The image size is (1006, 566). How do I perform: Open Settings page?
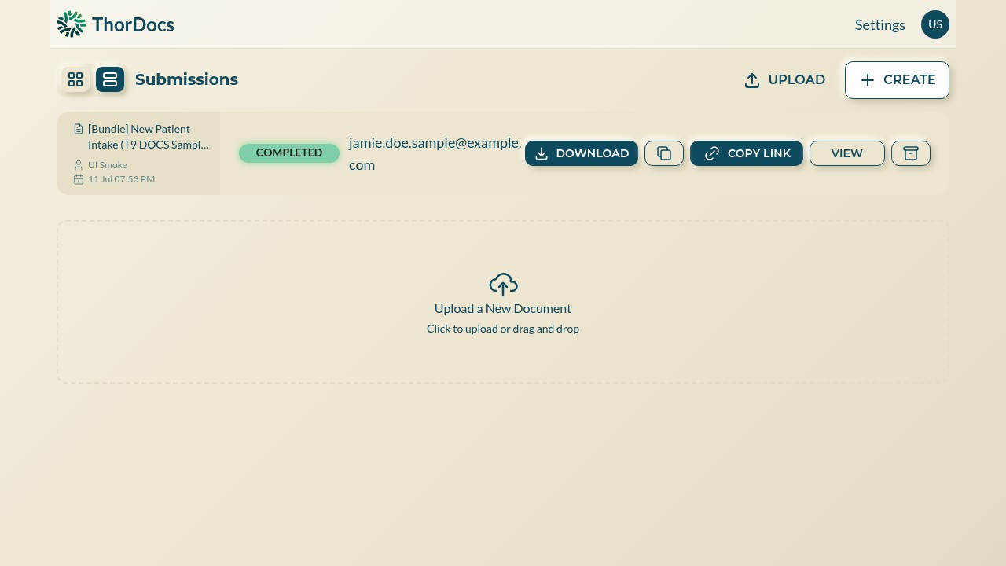pos(880,24)
